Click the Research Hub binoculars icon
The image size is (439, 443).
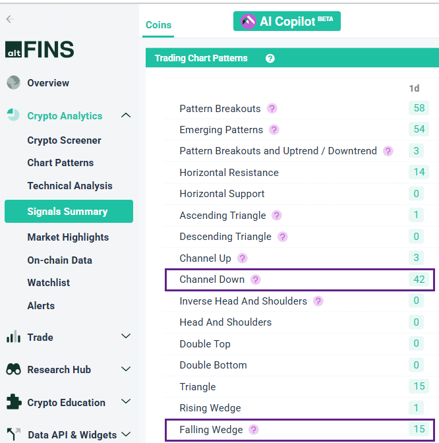pyautogui.click(x=13, y=369)
